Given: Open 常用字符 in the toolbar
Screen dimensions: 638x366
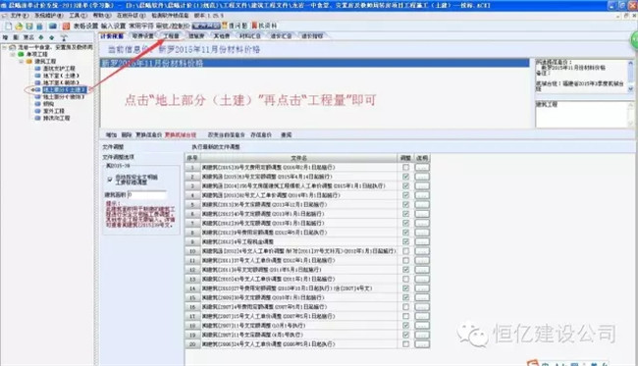Looking at the screenshot, I should click(141, 26).
